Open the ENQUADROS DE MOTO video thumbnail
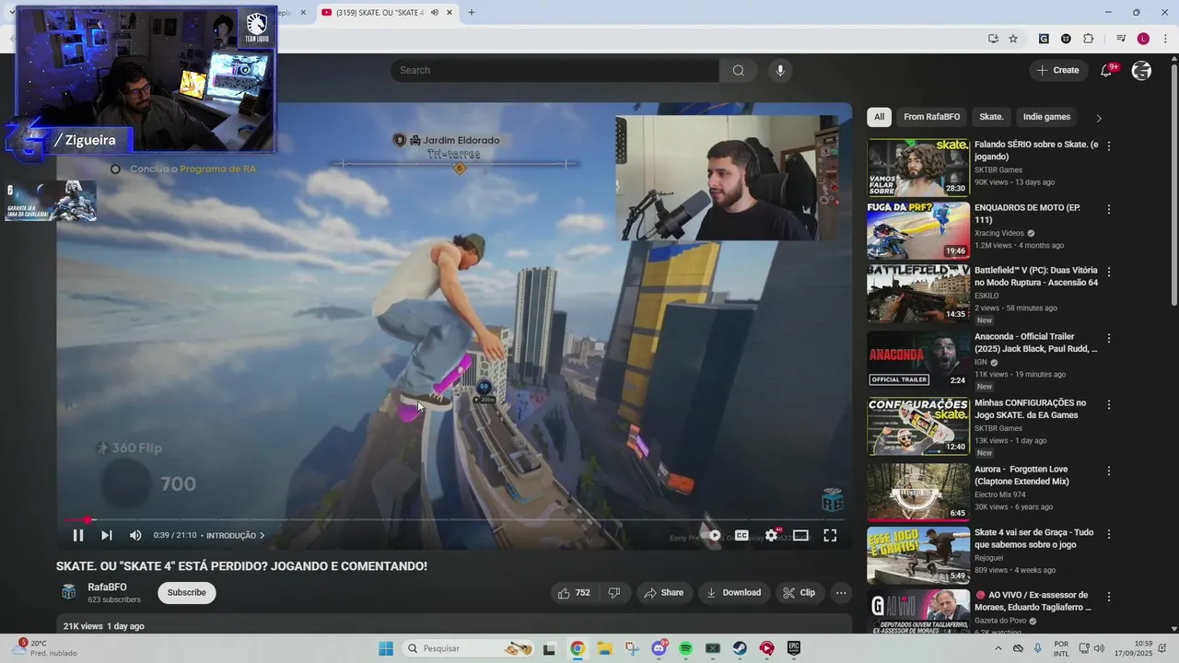Viewport: 1179px width, 663px height. tap(918, 230)
